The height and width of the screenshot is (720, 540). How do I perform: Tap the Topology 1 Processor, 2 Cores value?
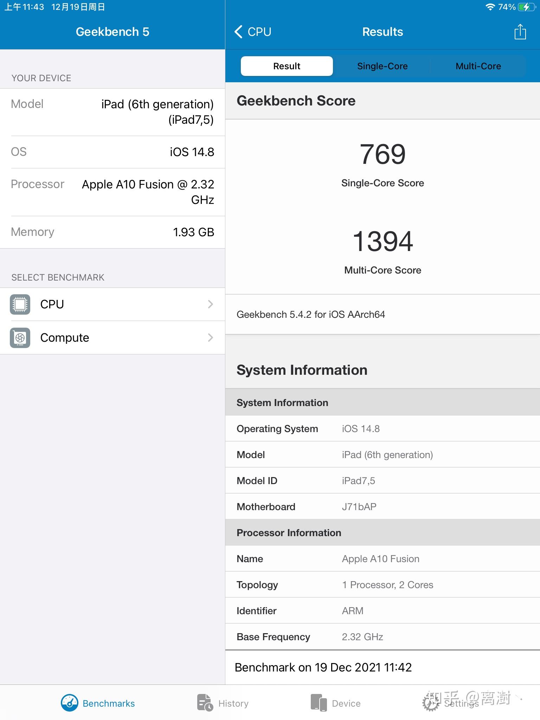tap(388, 585)
